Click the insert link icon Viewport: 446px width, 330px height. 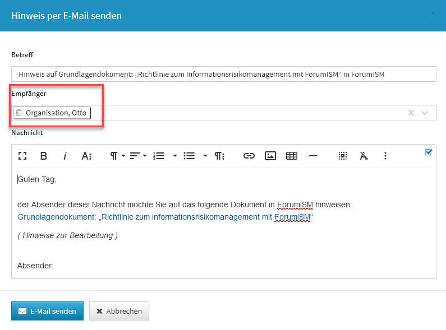pyautogui.click(x=249, y=156)
